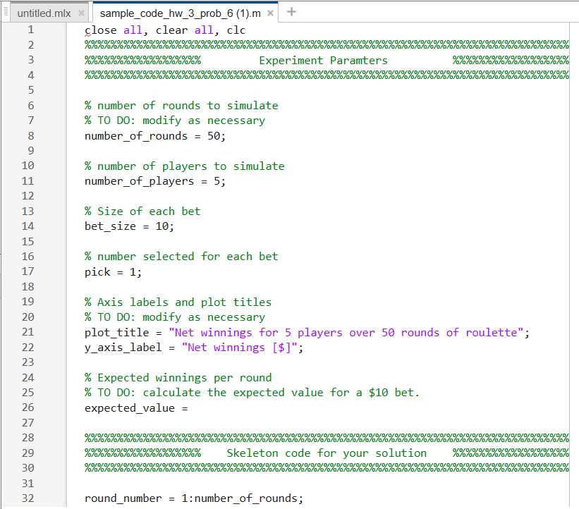
Task: Click the '% Size of each bet' comment
Action: tap(142, 211)
